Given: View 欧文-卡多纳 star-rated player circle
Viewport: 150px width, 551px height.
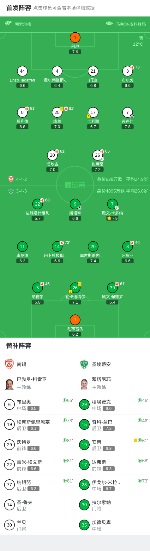Looking at the screenshot, I should click(112, 204).
